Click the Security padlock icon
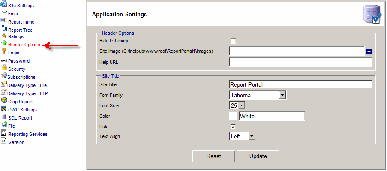387x171 pixels. point(4,68)
